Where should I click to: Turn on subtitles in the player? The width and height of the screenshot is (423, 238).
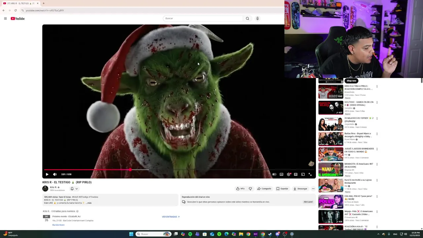pyautogui.click(x=282, y=174)
